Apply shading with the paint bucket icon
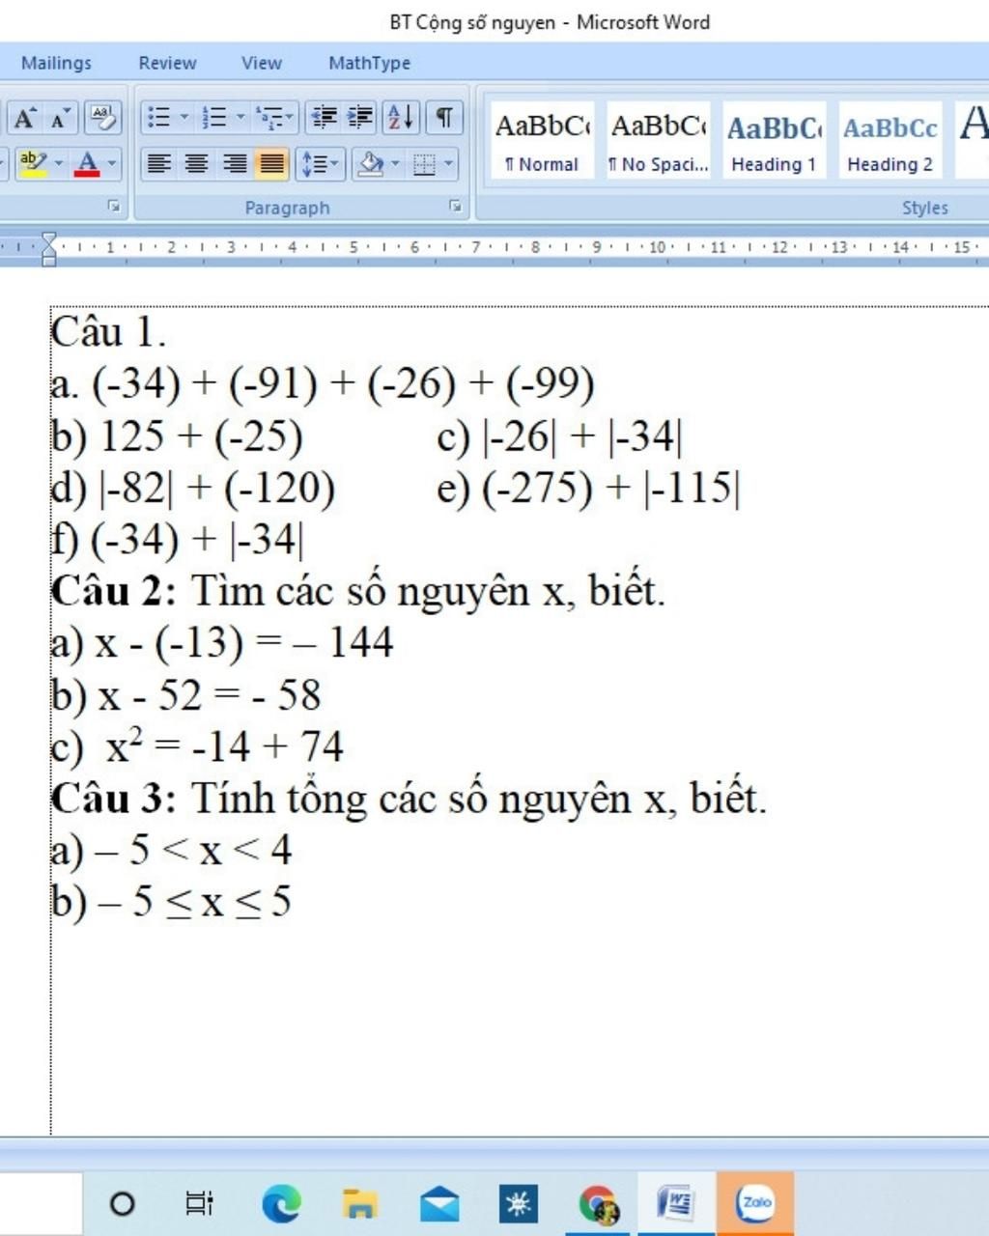989x1236 pixels. tap(371, 163)
